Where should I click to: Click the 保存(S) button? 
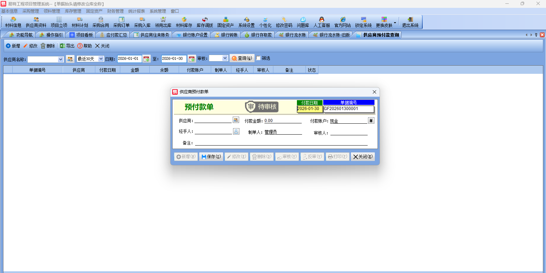[x=211, y=156]
